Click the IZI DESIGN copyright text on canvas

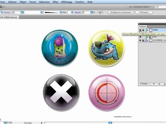point(123,117)
